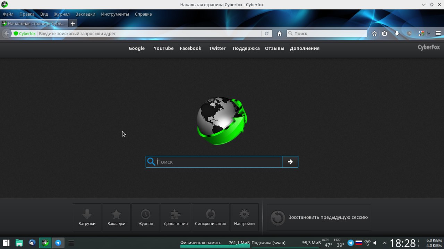Click the 6.0 KiB/s network speed

click(434, 240)
